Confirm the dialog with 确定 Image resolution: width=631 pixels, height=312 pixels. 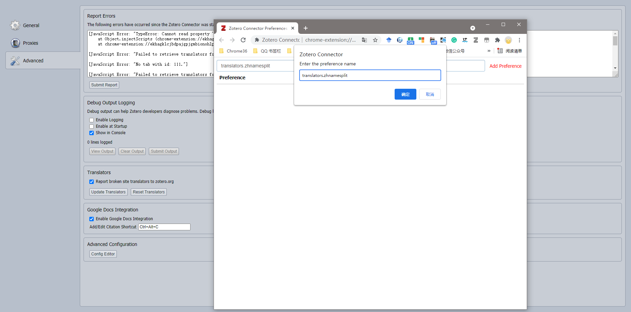405,94
